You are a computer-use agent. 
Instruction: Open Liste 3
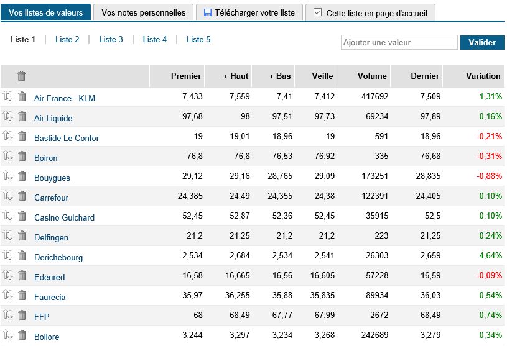[x=111, y=39]
